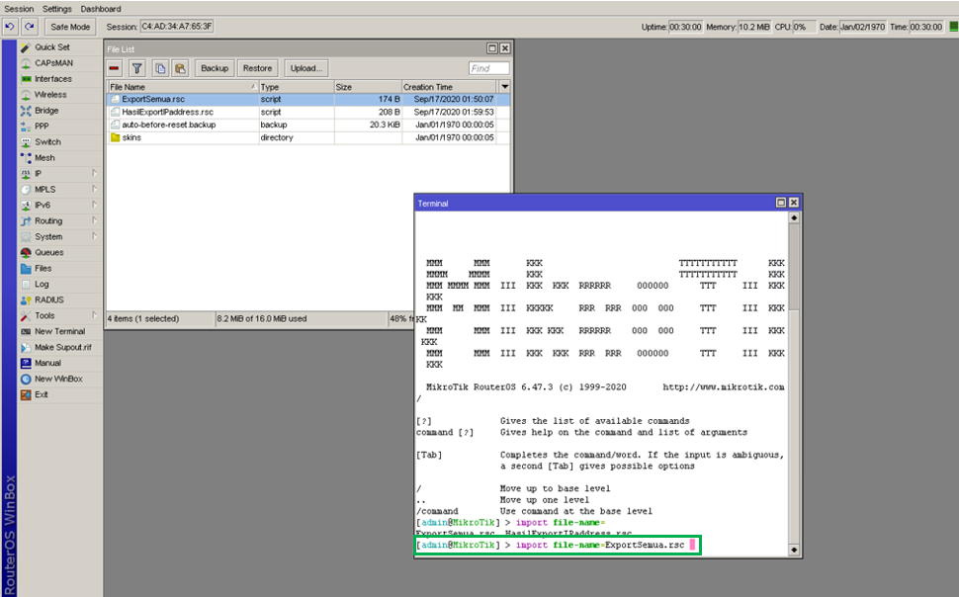Click Make Supout.rif in sidebar
This screenshot has width=959, height=597.
point(60,348)
